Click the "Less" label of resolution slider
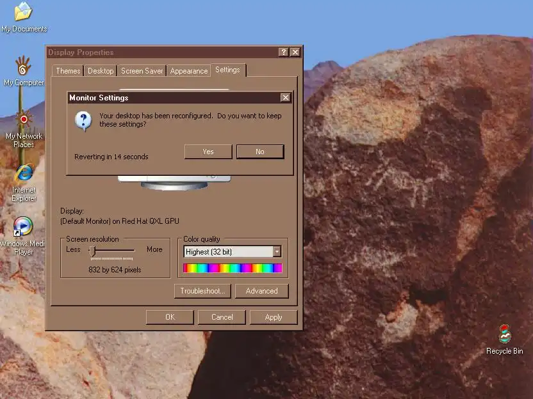The width and height of the screenshot is (533, 399). pyautogui.click(x=73, y=249)
